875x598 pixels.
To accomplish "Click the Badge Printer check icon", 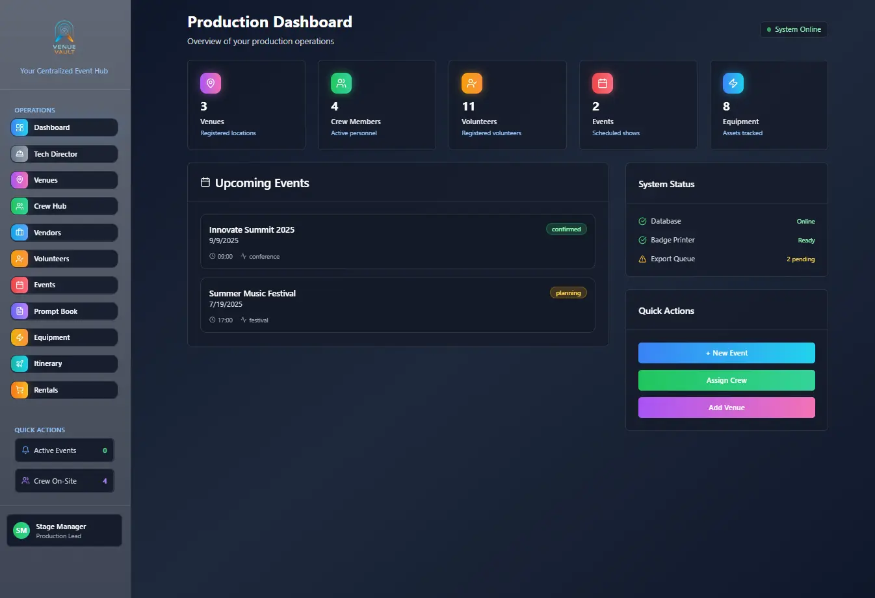I will [x=643, y=240].
